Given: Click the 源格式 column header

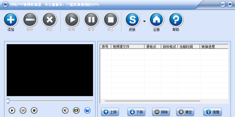Looking at the screenshot, I should pyautogui.click(x=153, y=47).
